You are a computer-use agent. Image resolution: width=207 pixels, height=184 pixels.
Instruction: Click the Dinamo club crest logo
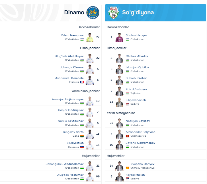(x=93, y=13)
